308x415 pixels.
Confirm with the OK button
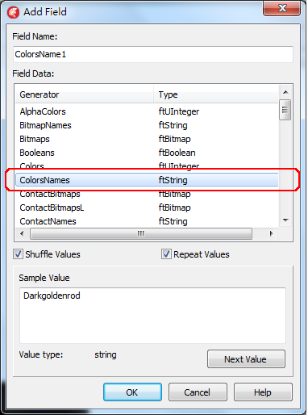click(132, 392)
